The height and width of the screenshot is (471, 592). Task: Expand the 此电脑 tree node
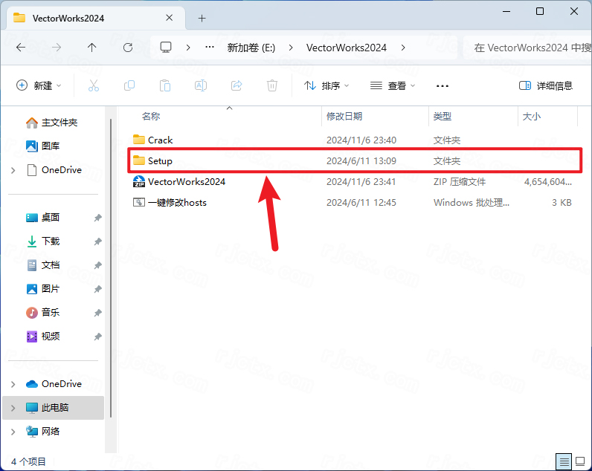[x=13, y=407]
